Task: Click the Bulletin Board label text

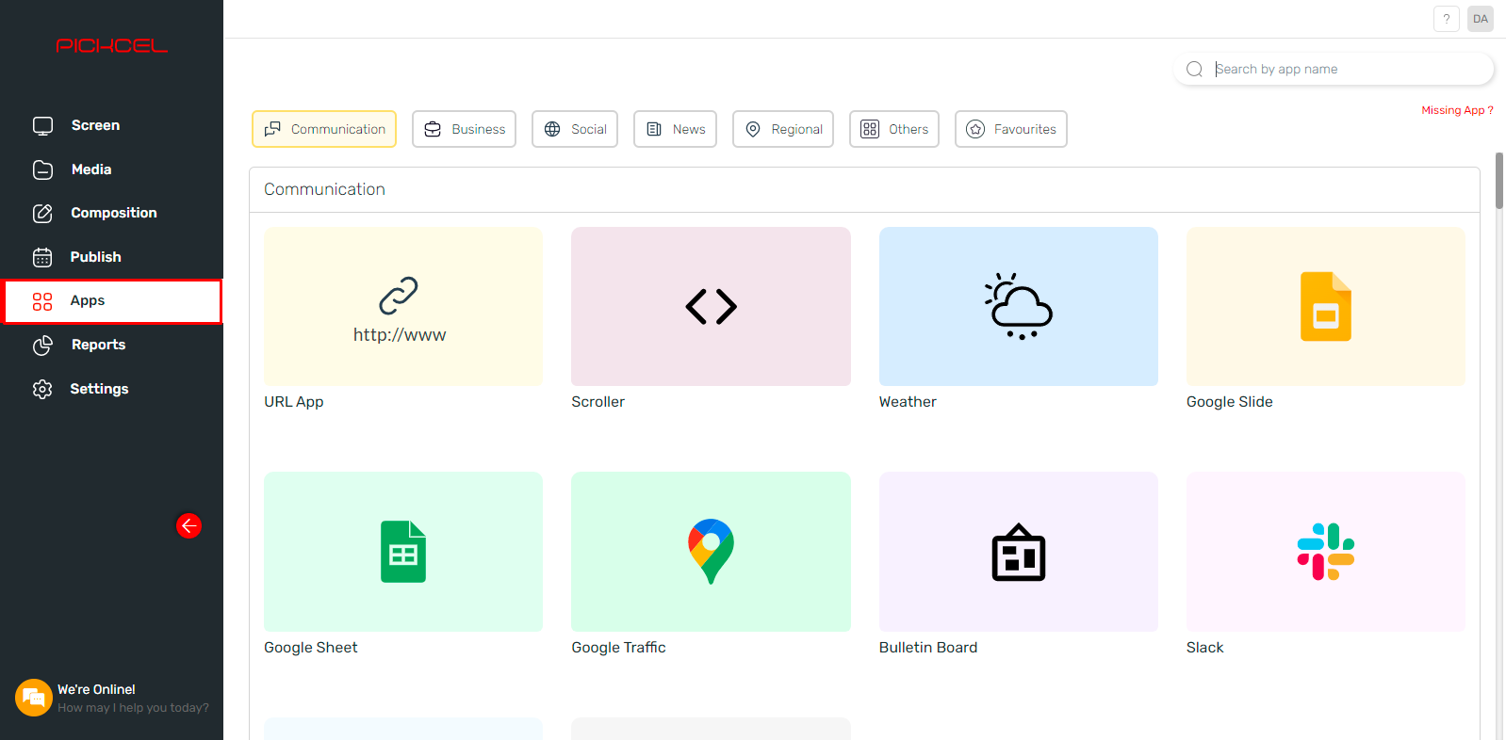Action: 928,648
